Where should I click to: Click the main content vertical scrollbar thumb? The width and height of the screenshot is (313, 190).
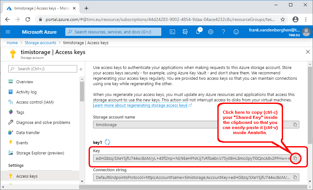coord(310,105)
